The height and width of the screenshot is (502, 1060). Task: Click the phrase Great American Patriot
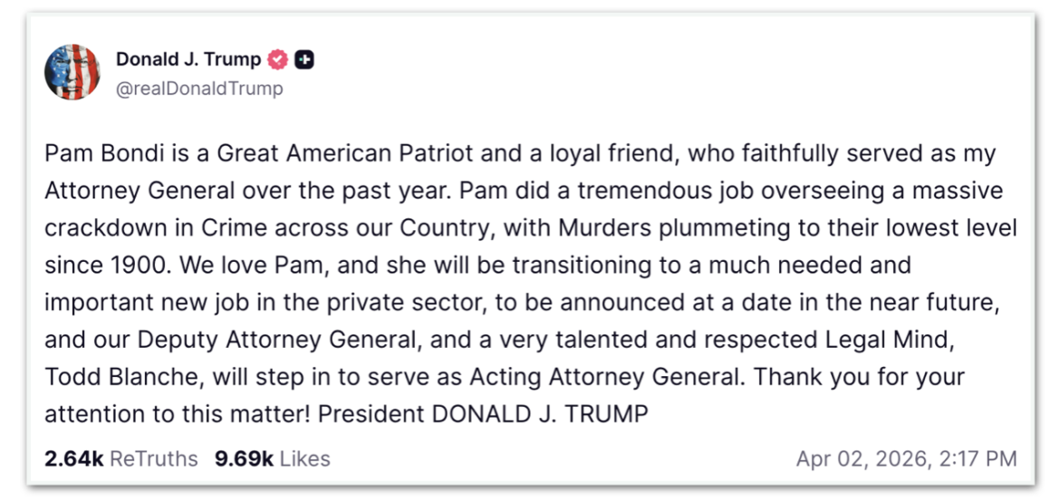coord(345,154)
